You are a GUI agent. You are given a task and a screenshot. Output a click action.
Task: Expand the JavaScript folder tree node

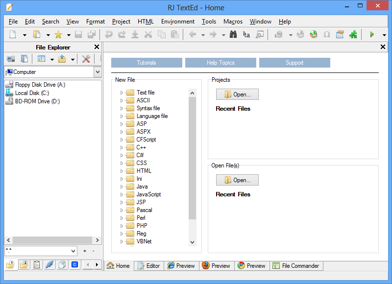(122, 194)
